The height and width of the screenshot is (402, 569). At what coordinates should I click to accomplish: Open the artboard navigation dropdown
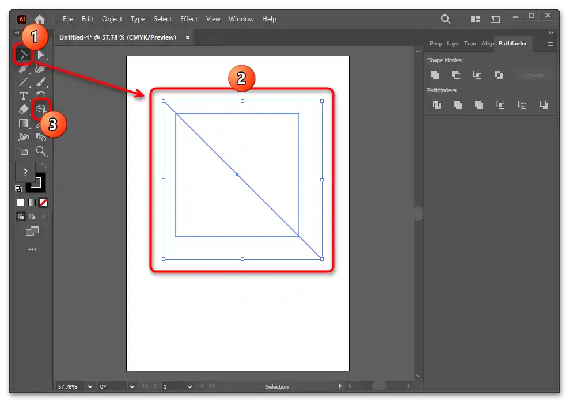tap(189, 387)
